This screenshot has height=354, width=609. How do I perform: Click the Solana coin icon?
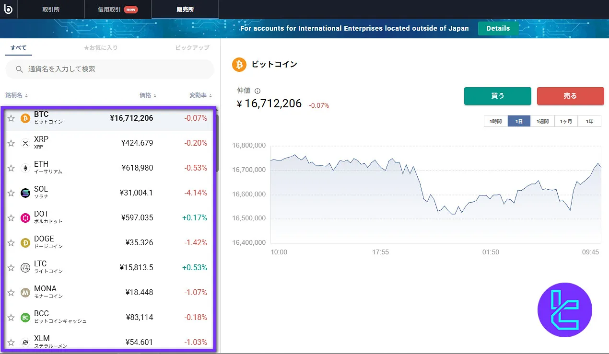coord(25,193)
